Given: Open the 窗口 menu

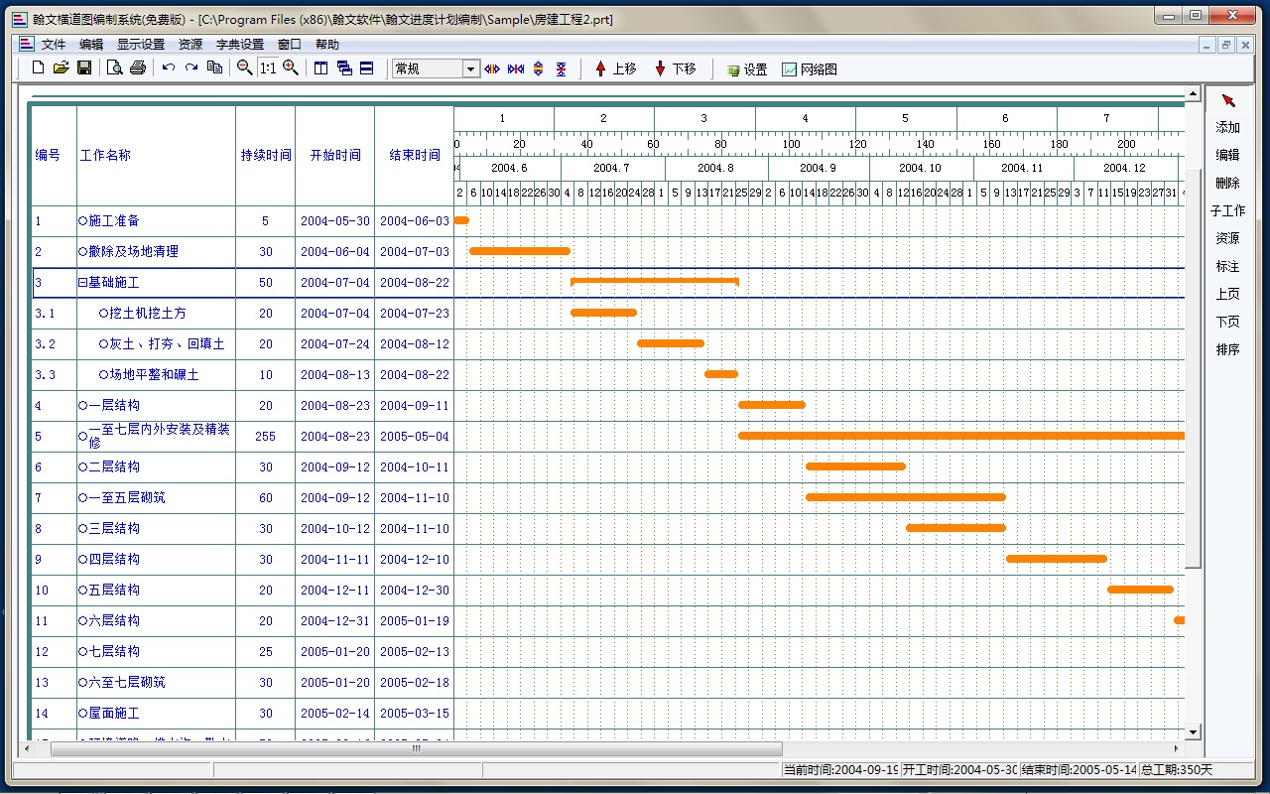Looking at the screenshot, I should pos(290,45).
